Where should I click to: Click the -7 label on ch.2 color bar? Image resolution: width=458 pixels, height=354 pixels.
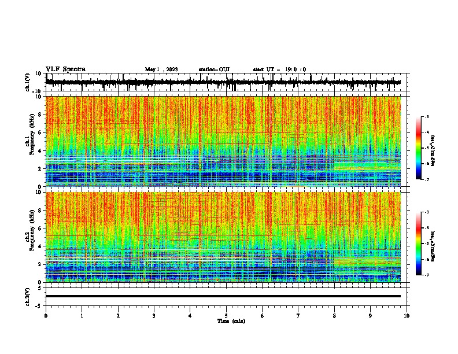[x=427, y=275]
